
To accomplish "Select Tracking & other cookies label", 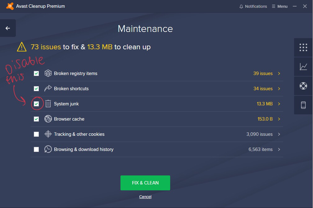I will pyautogui.click(x=79, y=134).
